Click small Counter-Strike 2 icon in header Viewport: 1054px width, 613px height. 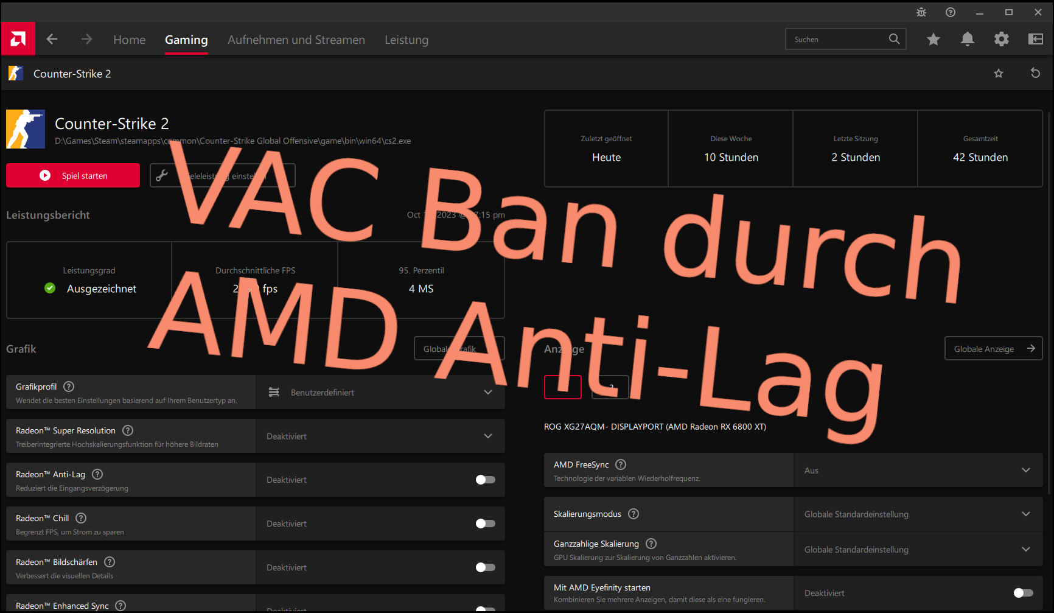16,74
